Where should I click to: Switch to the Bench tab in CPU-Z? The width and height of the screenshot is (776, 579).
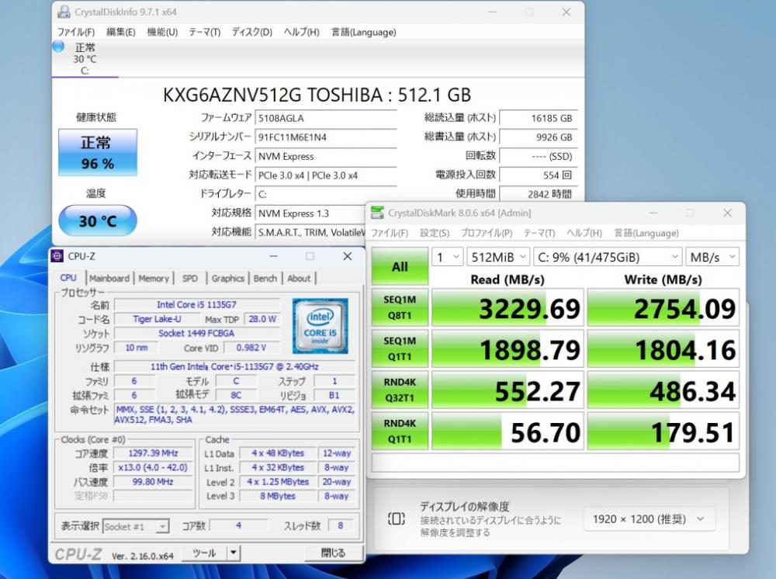coord(265,279)
